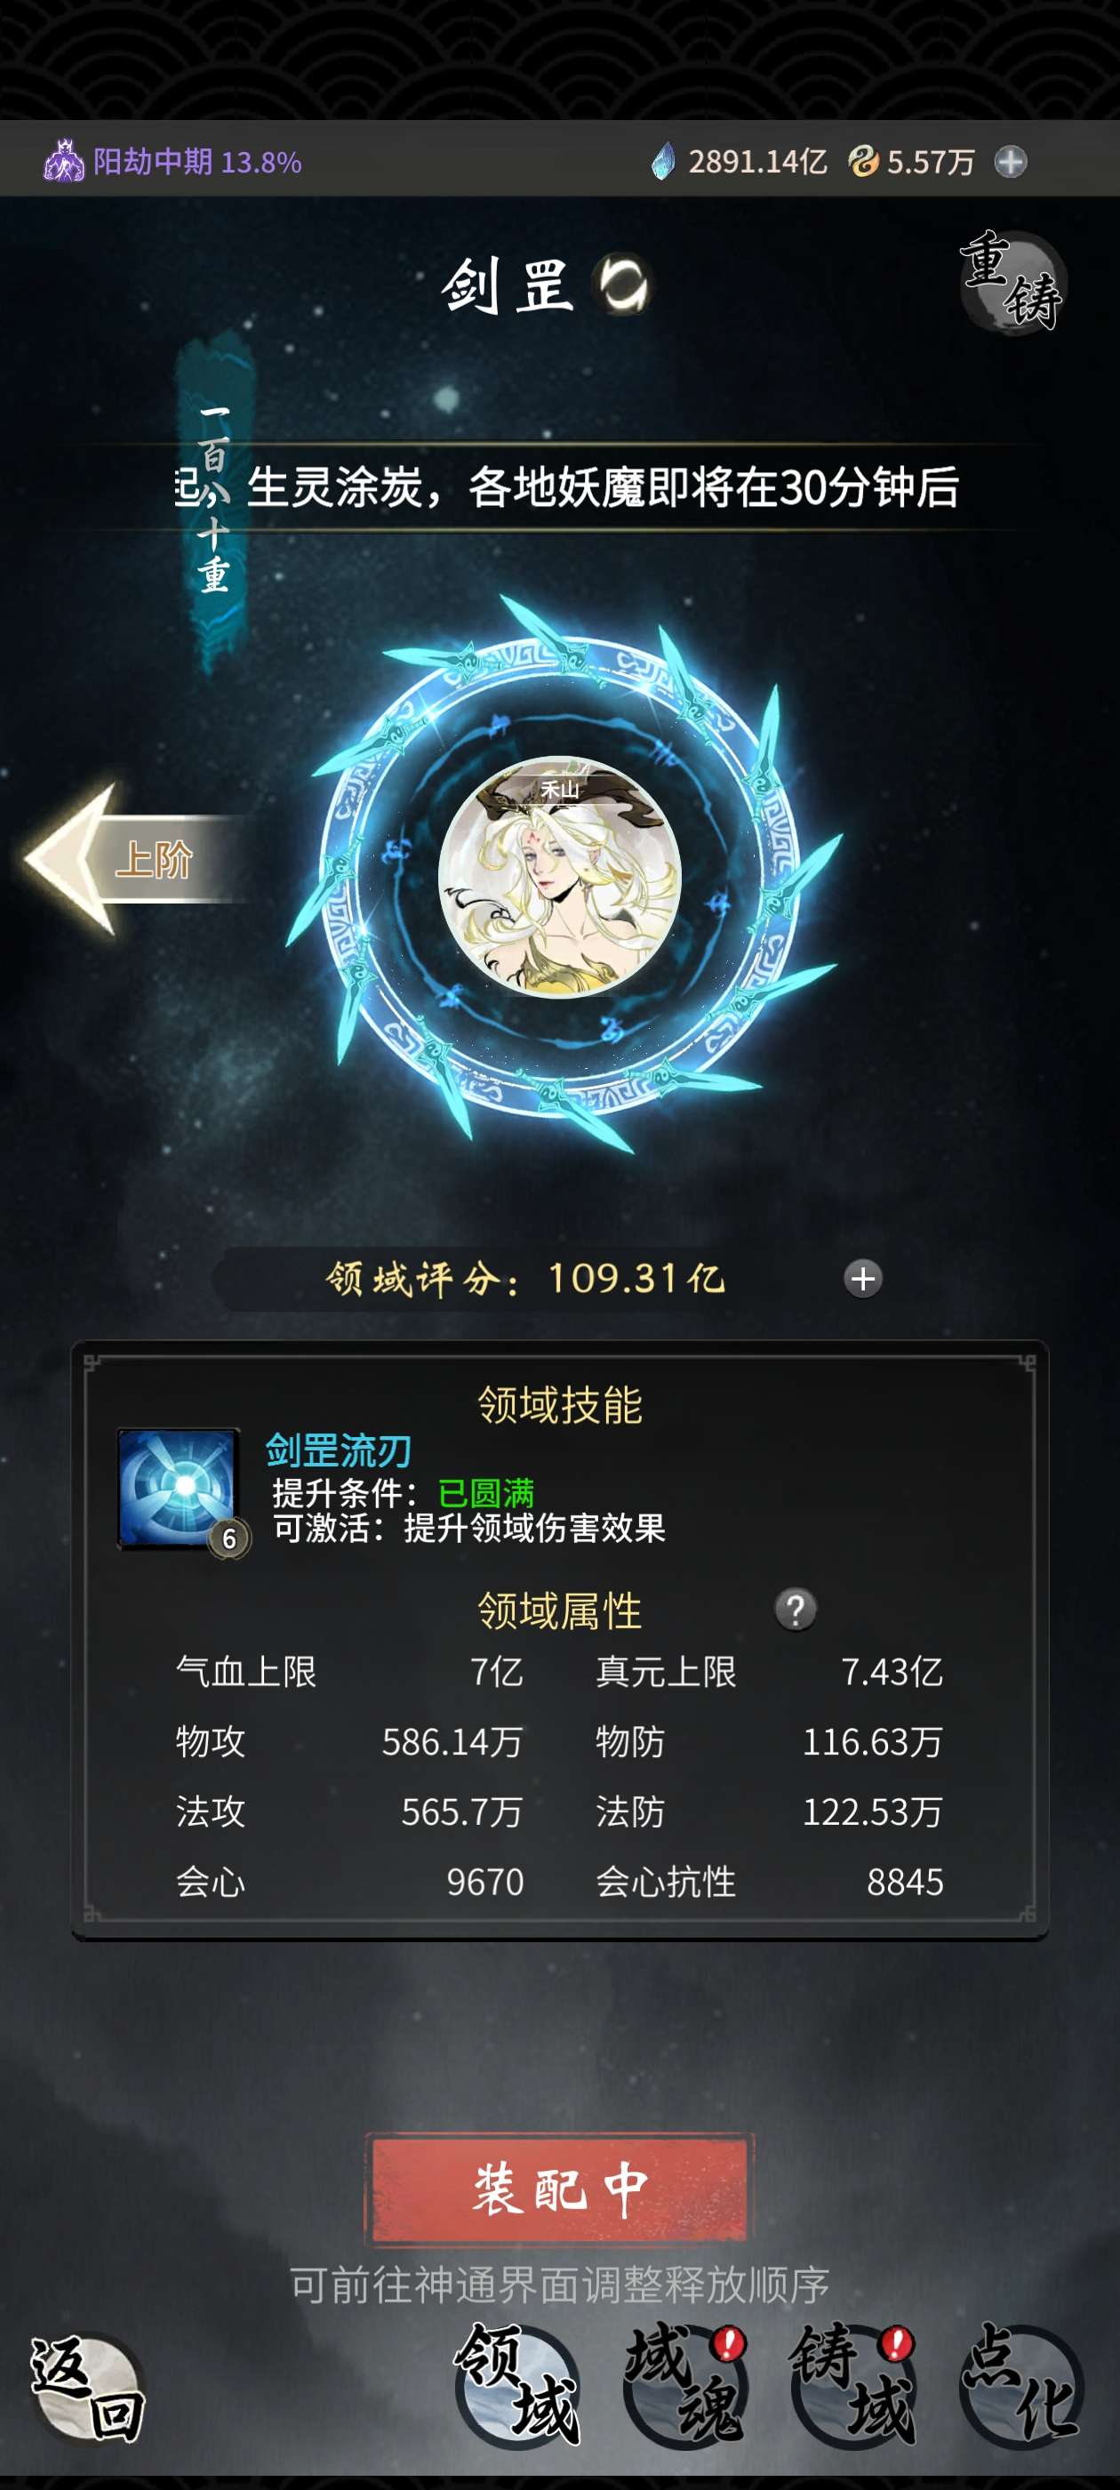The image size is (1120, 2490).
Task: Tap the 返回 back button
Action: point(88,2389)
